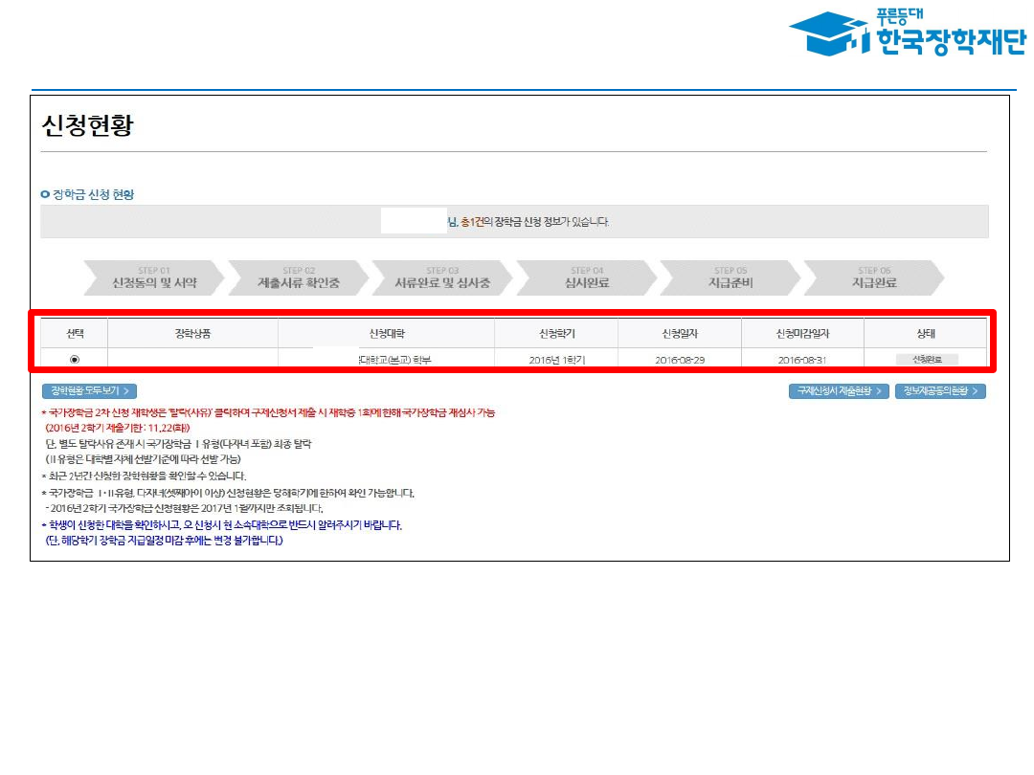Click the 신청완료 status button
The height and width of the screenshot is (775, 1034).
pos(926,360)
